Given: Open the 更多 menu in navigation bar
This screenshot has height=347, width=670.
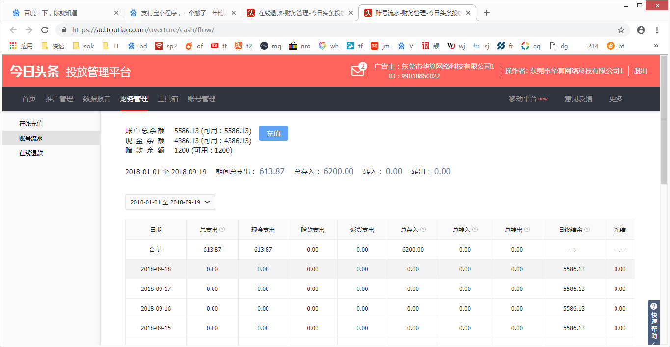Looking at the screenshot, I should pyautogui.click(x=616, y=99).
